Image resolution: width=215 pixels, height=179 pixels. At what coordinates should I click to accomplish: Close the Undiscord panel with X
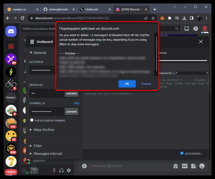pyautogui.click(x=201, y=41)
